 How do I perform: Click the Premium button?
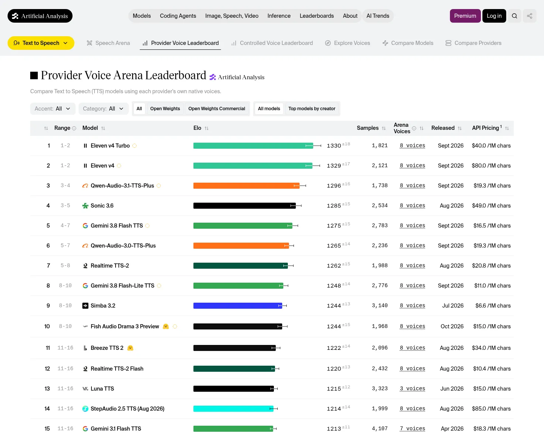pos(465,16)
